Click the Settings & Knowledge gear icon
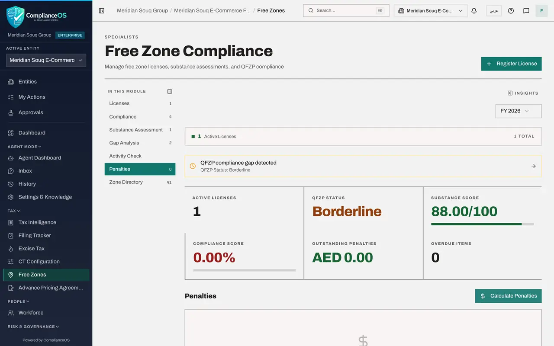This screenshot has width=554, height=346. 11,197
